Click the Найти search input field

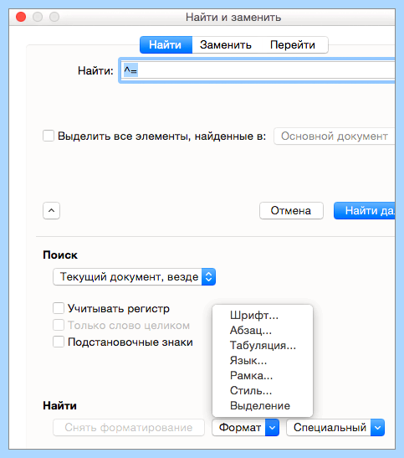click(x=258, y=70)
